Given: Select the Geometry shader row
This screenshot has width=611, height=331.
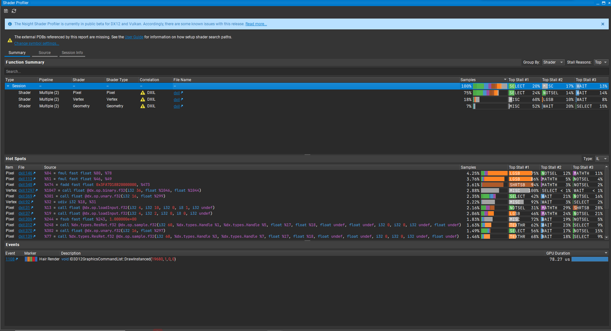Looking at the screenshot, I should 306,106.
